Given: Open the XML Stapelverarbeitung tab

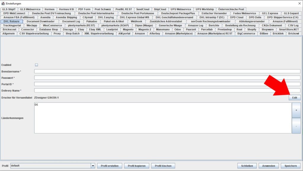Looking at the screenshot, I should point(99,34).
